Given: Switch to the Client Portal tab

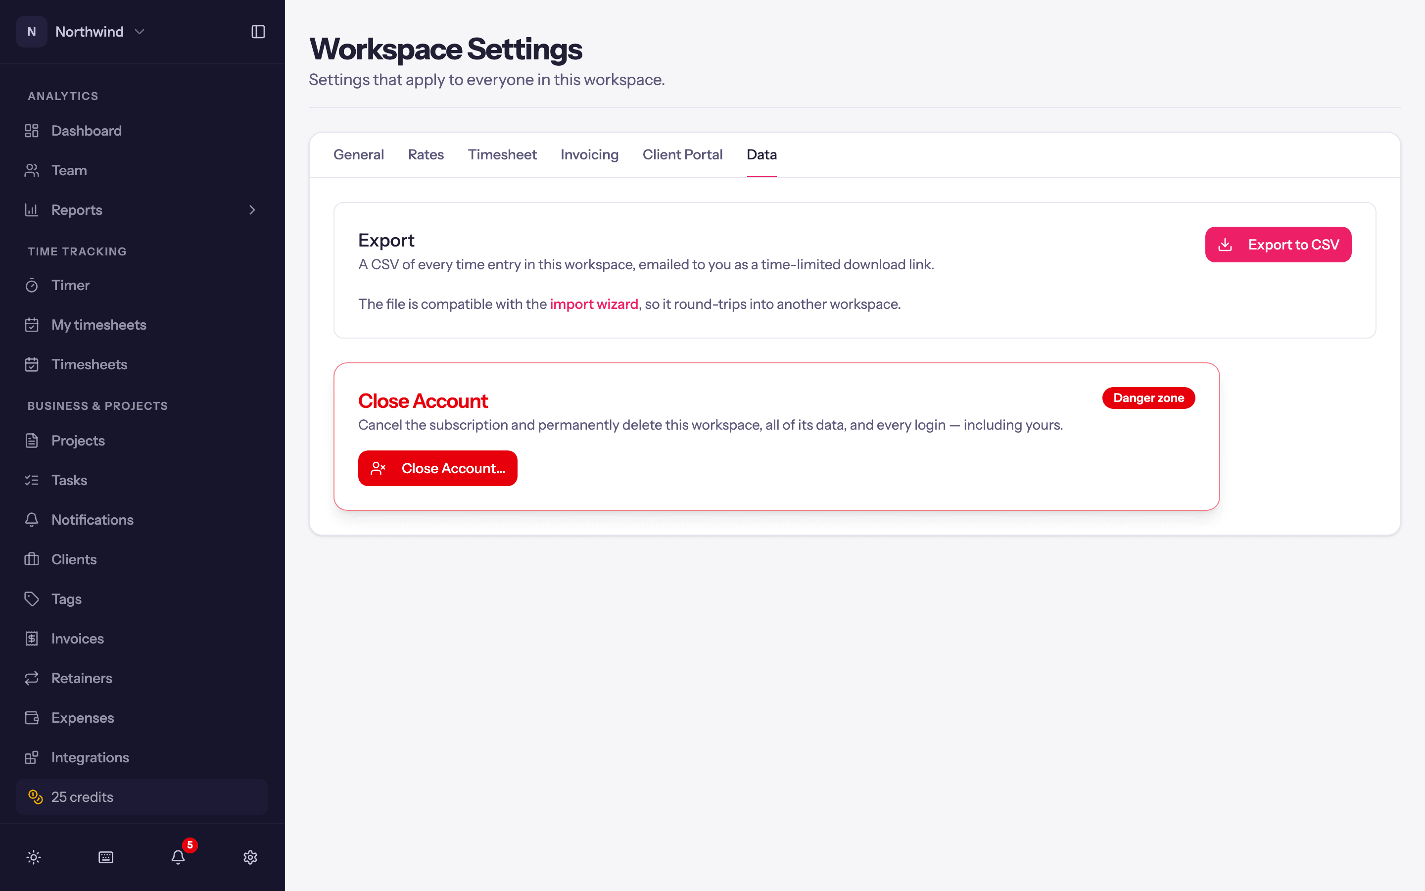Looking at the screenshot, I should (x=682, y=154).
